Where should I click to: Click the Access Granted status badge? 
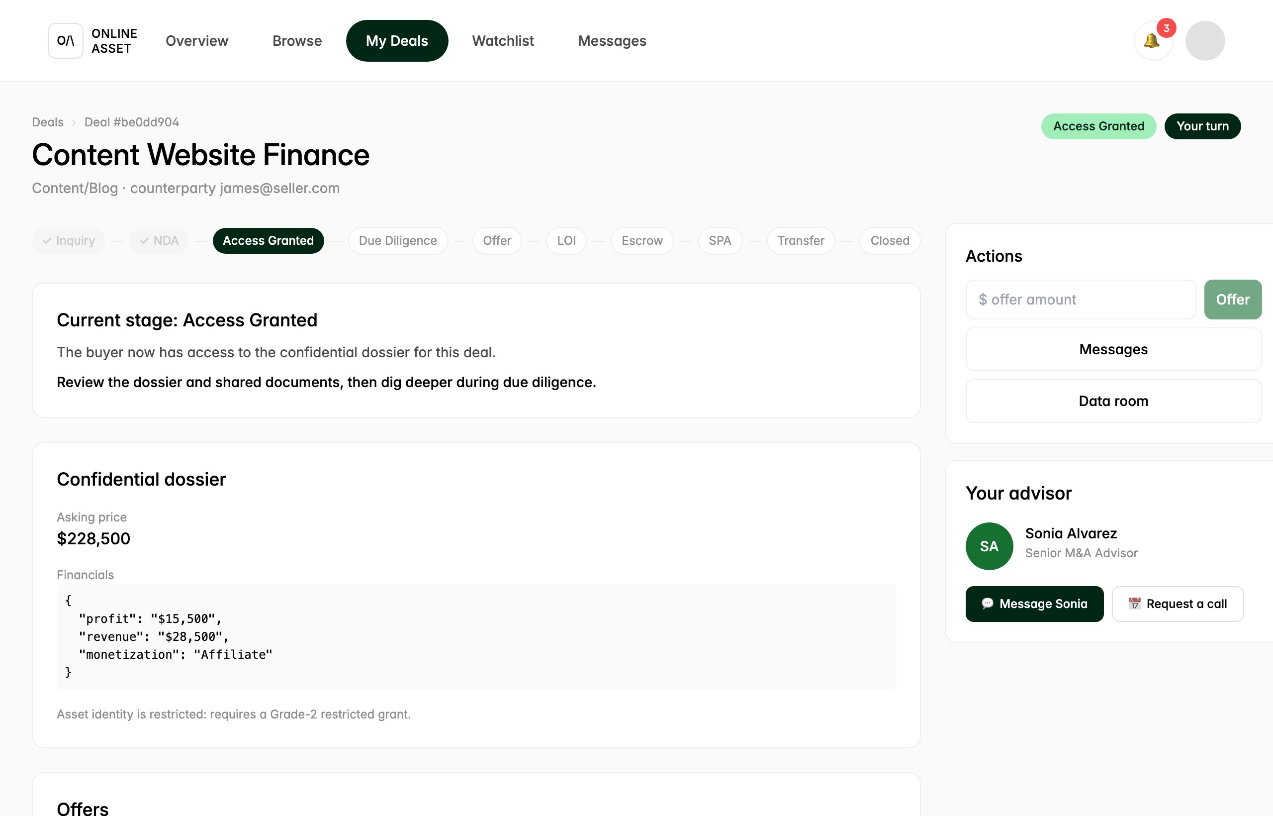(1098, 126)
